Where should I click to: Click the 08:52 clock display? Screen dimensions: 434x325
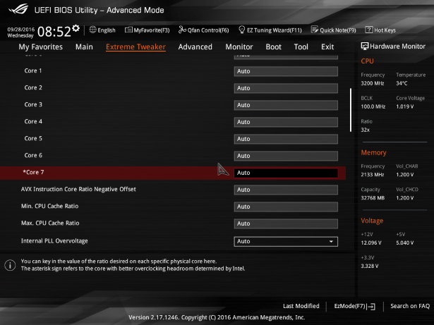[x=54, y=32]
